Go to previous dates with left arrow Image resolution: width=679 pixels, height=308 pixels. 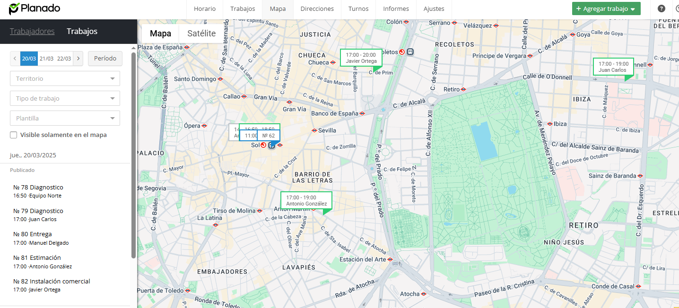tap(15, 59)
